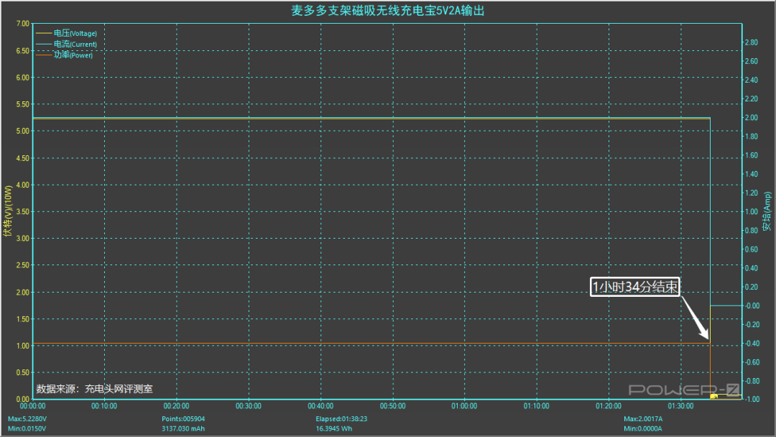
Task: Click the 5.00 left axis label
Action: (x=23, y=131)
